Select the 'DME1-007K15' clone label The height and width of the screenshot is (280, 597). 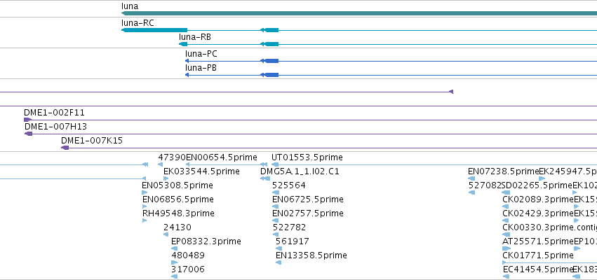tap(92, 141)
